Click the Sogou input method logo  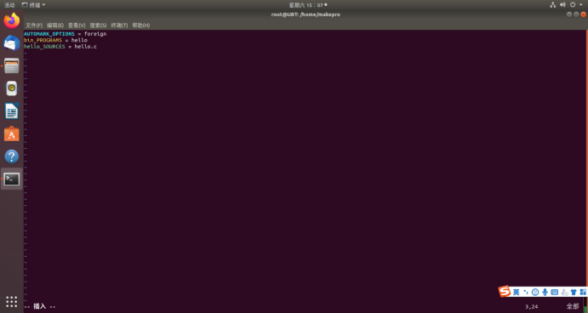tap(505, 291)
